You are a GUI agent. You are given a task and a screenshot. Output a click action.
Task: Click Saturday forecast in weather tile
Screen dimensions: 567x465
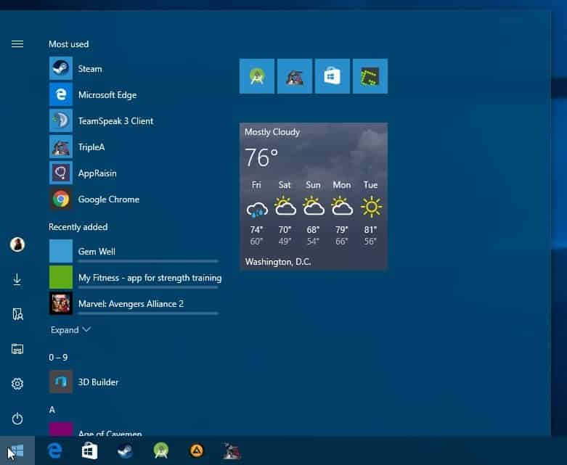(x=285, y=213)
